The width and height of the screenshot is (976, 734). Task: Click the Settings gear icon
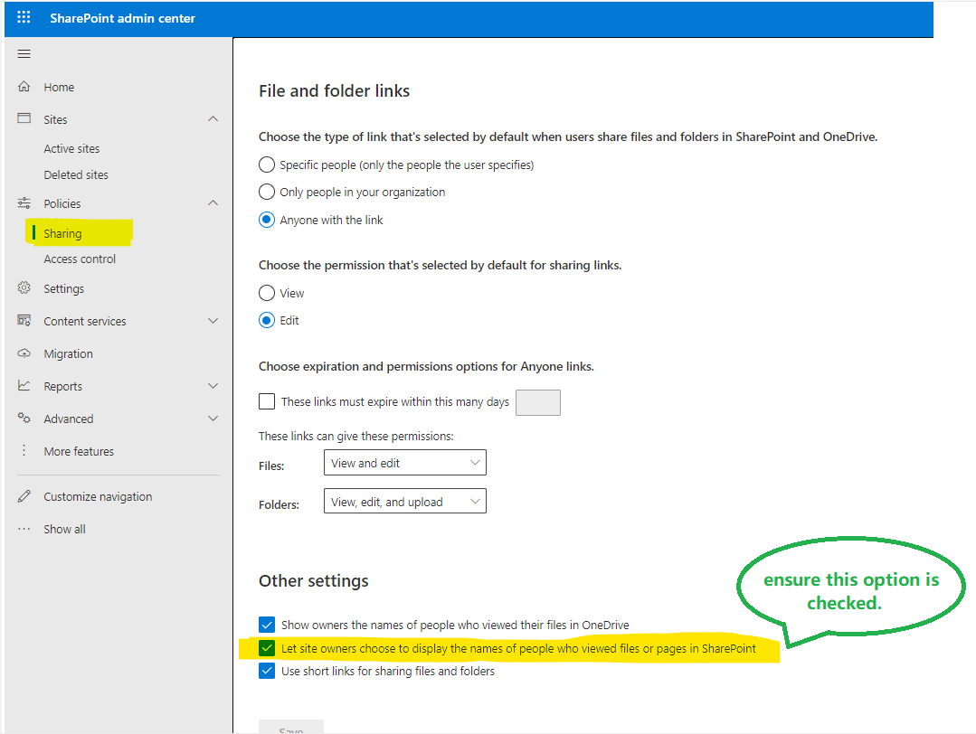coord(24,287)
